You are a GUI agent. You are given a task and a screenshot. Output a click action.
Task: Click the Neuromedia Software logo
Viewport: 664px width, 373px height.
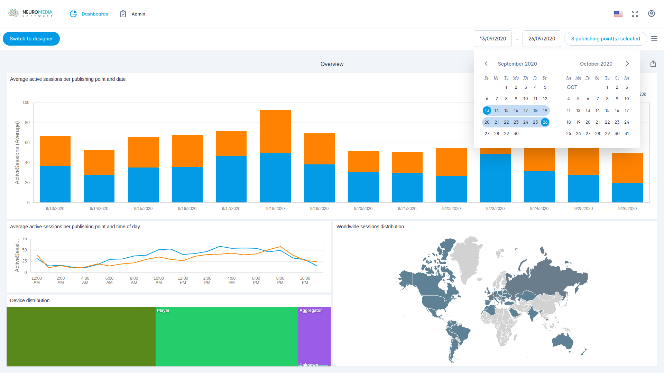pos(30,13)
